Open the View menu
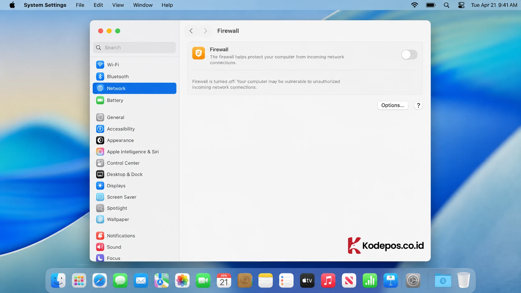 (118, 5)
